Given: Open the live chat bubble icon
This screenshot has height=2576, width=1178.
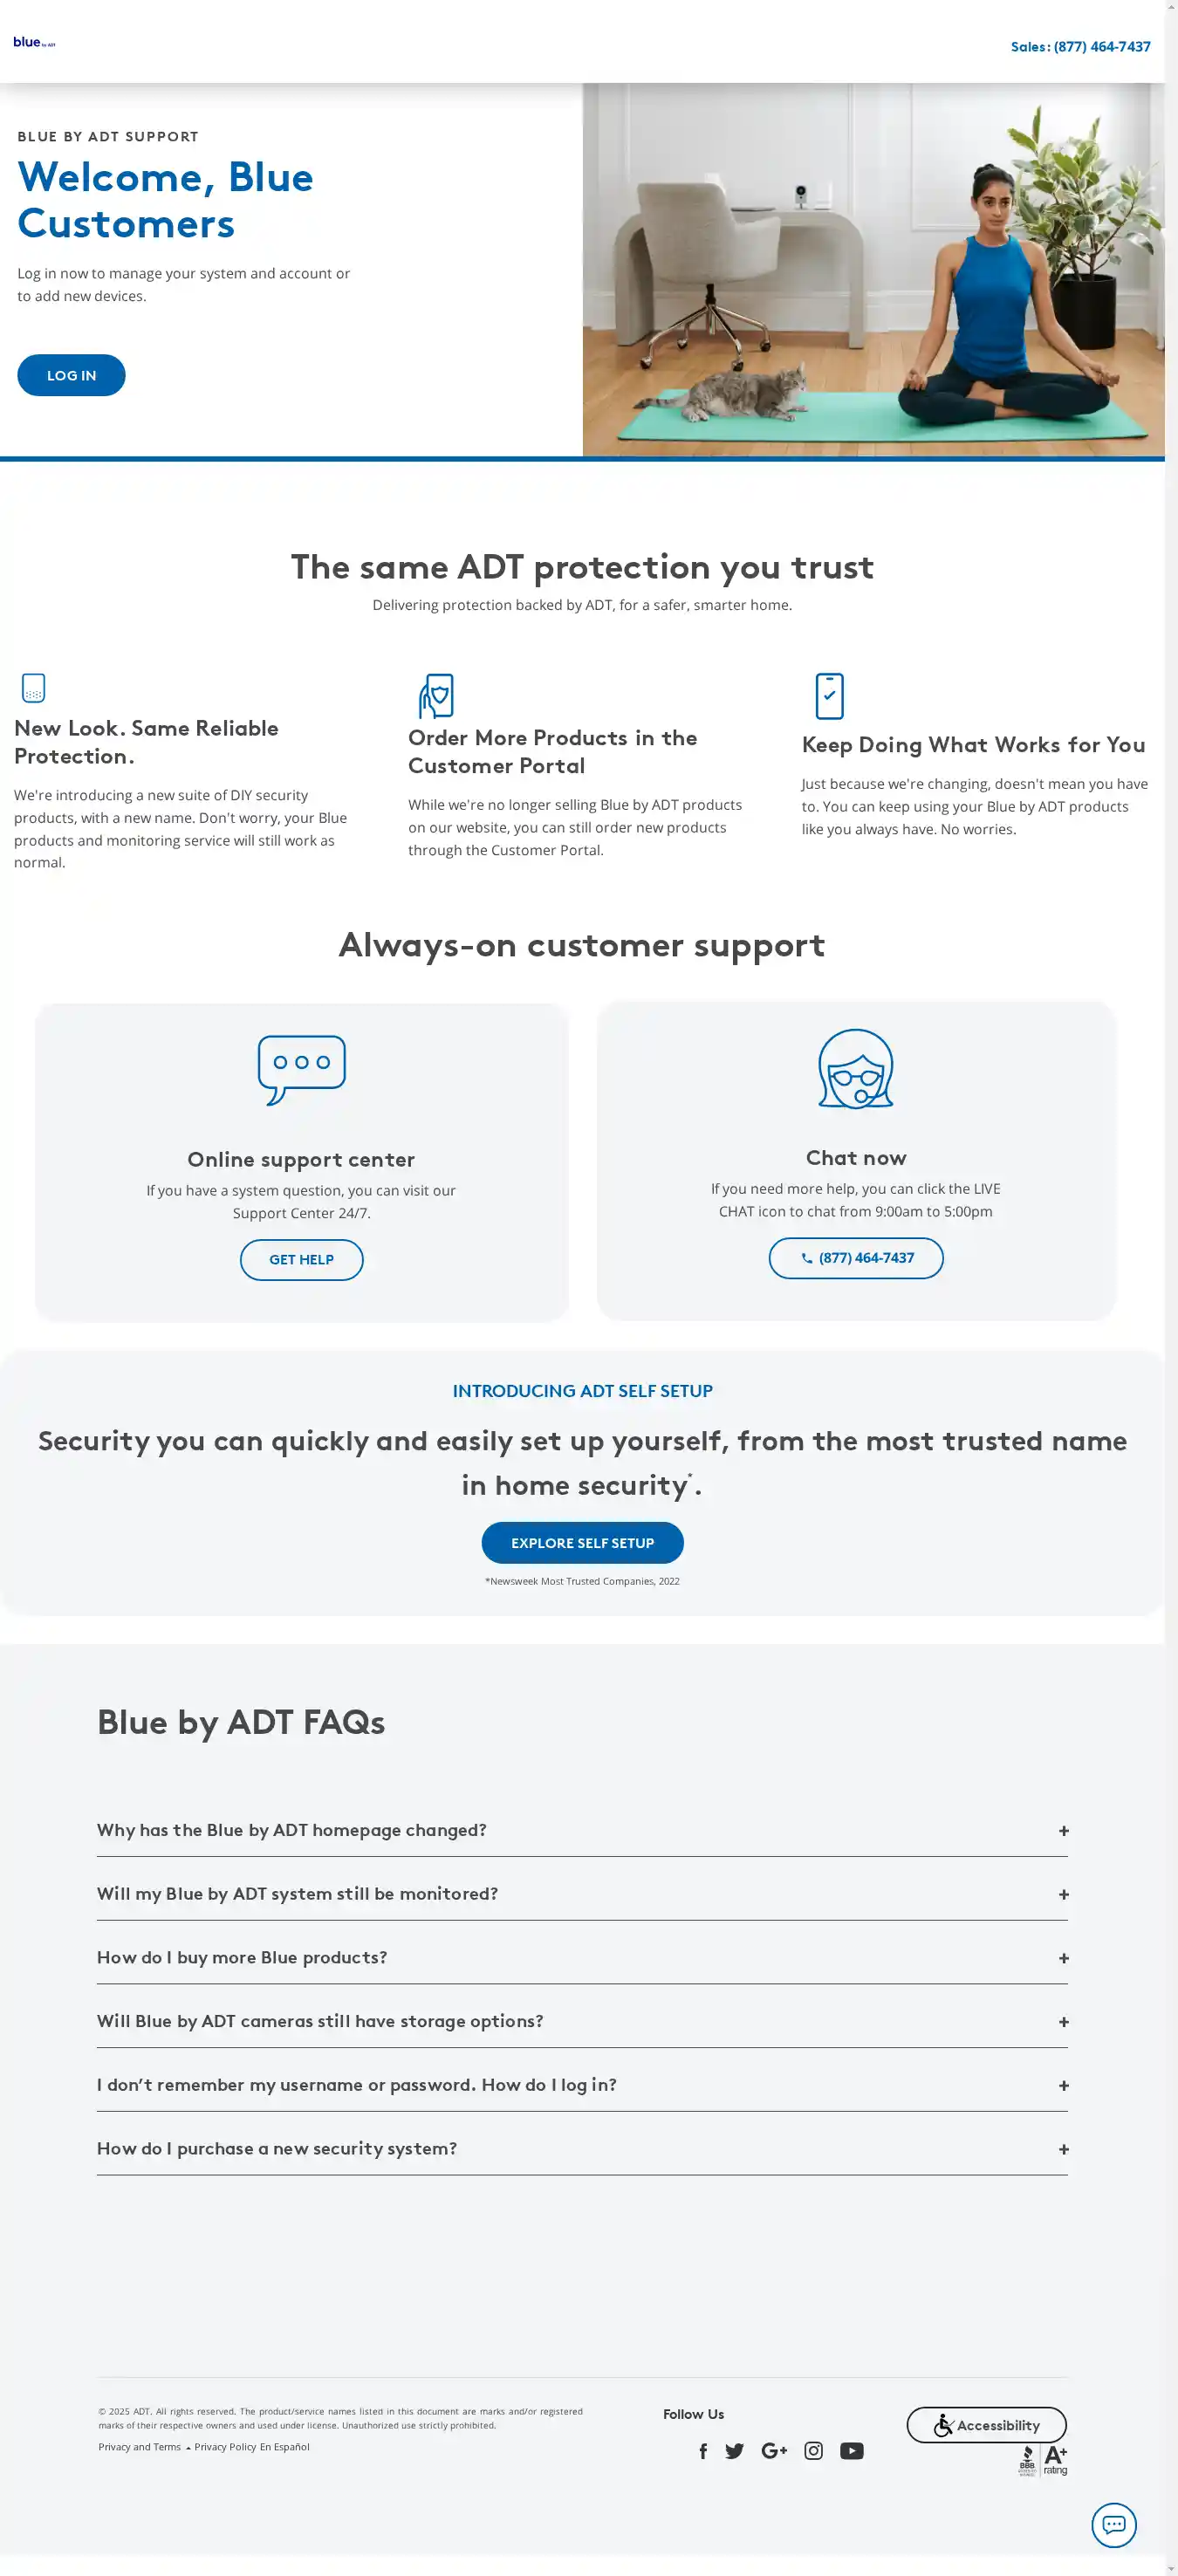Looking at the screenshot, I should 1113,2524.
